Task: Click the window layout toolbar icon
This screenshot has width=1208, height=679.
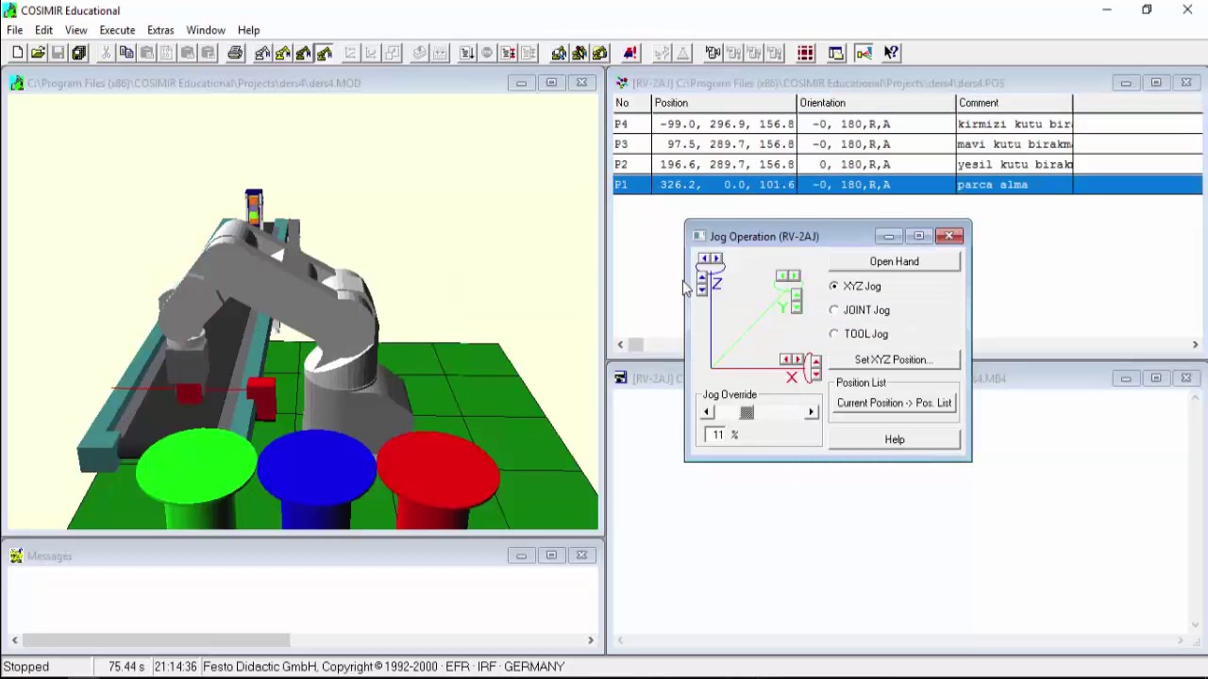Action: pyautogui.click(x=836, y=53)
